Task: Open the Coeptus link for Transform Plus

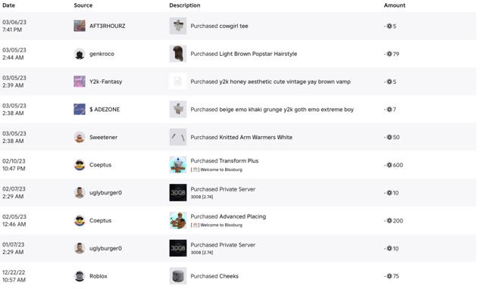Action: [100, 165]
